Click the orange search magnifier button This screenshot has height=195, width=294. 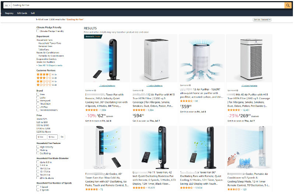288,5
